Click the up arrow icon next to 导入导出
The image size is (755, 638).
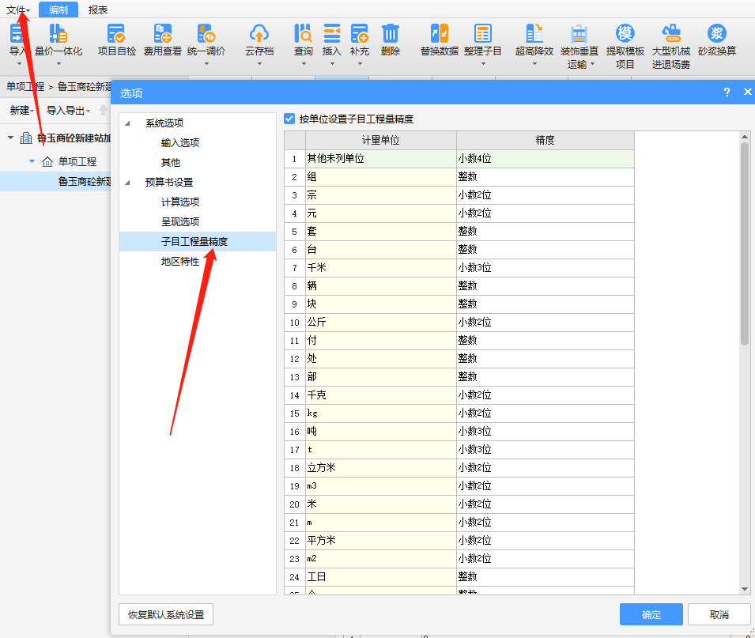(103, 110)
